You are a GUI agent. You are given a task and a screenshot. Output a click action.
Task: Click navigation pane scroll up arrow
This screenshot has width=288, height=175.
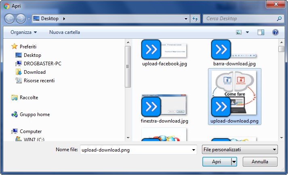click(x=128, y=42)
